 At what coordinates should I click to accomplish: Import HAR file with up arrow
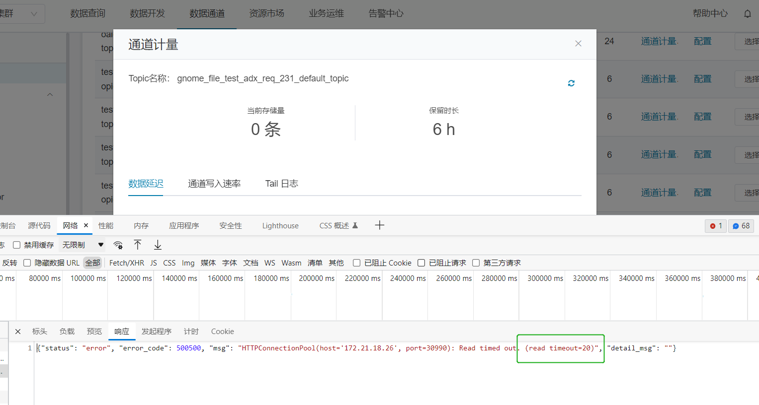(x=138, y=245)
